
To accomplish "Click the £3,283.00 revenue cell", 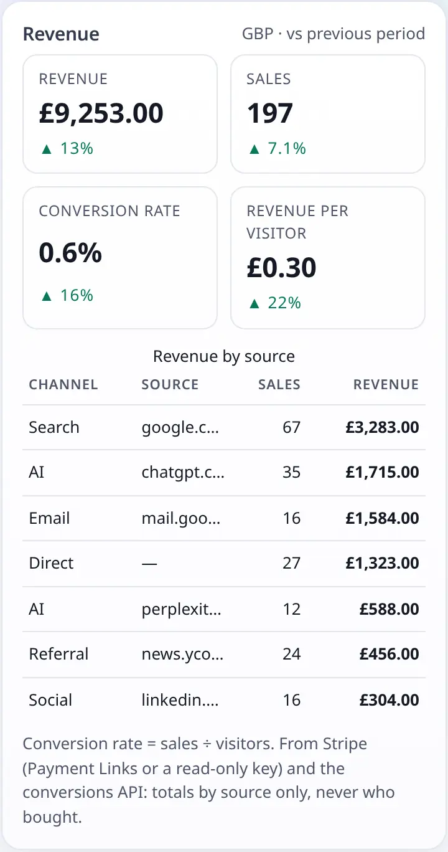I will pyautogui.click(x=383, y=427).
